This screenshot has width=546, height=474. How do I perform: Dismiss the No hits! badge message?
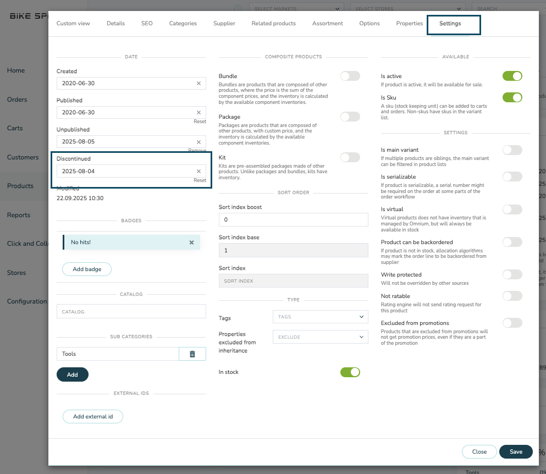tap(191, 242)
